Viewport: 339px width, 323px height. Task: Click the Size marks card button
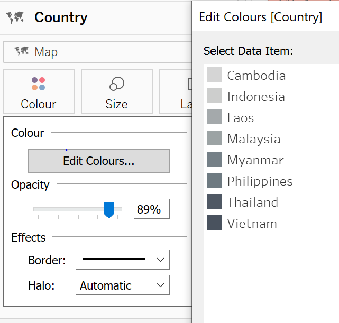pos(116,91)
